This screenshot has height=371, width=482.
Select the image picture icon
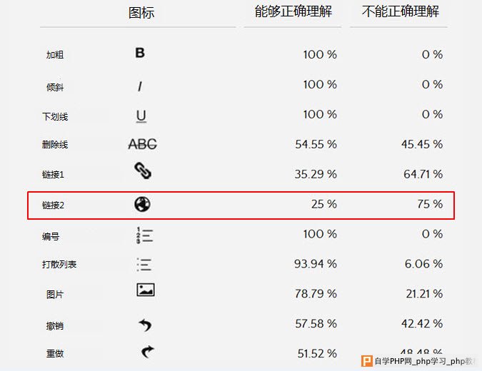pyautogui.click(x=146, y=290)
